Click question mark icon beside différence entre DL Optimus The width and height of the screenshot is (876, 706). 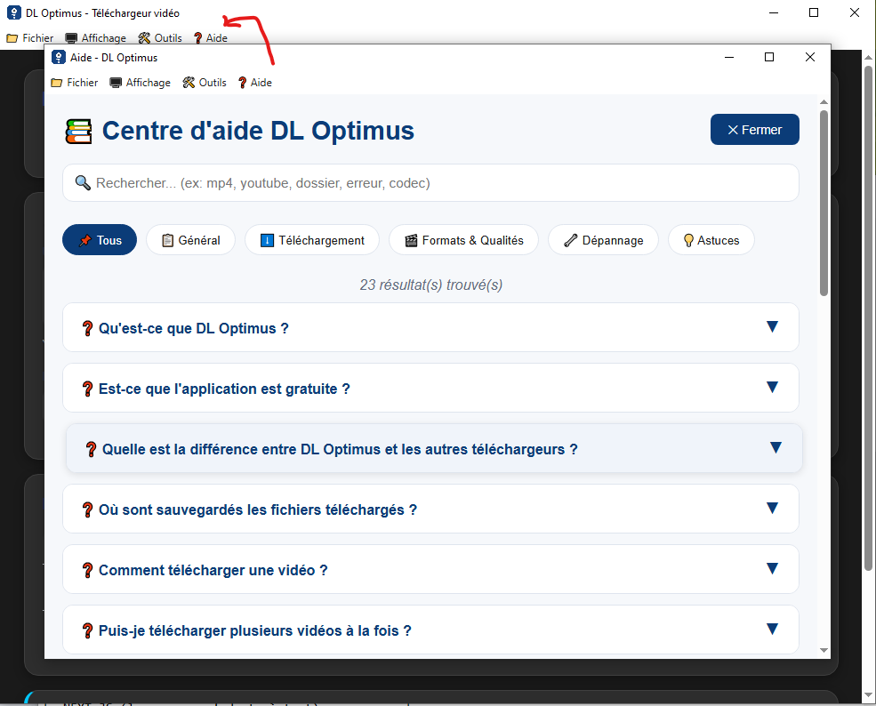click(91, 449)
